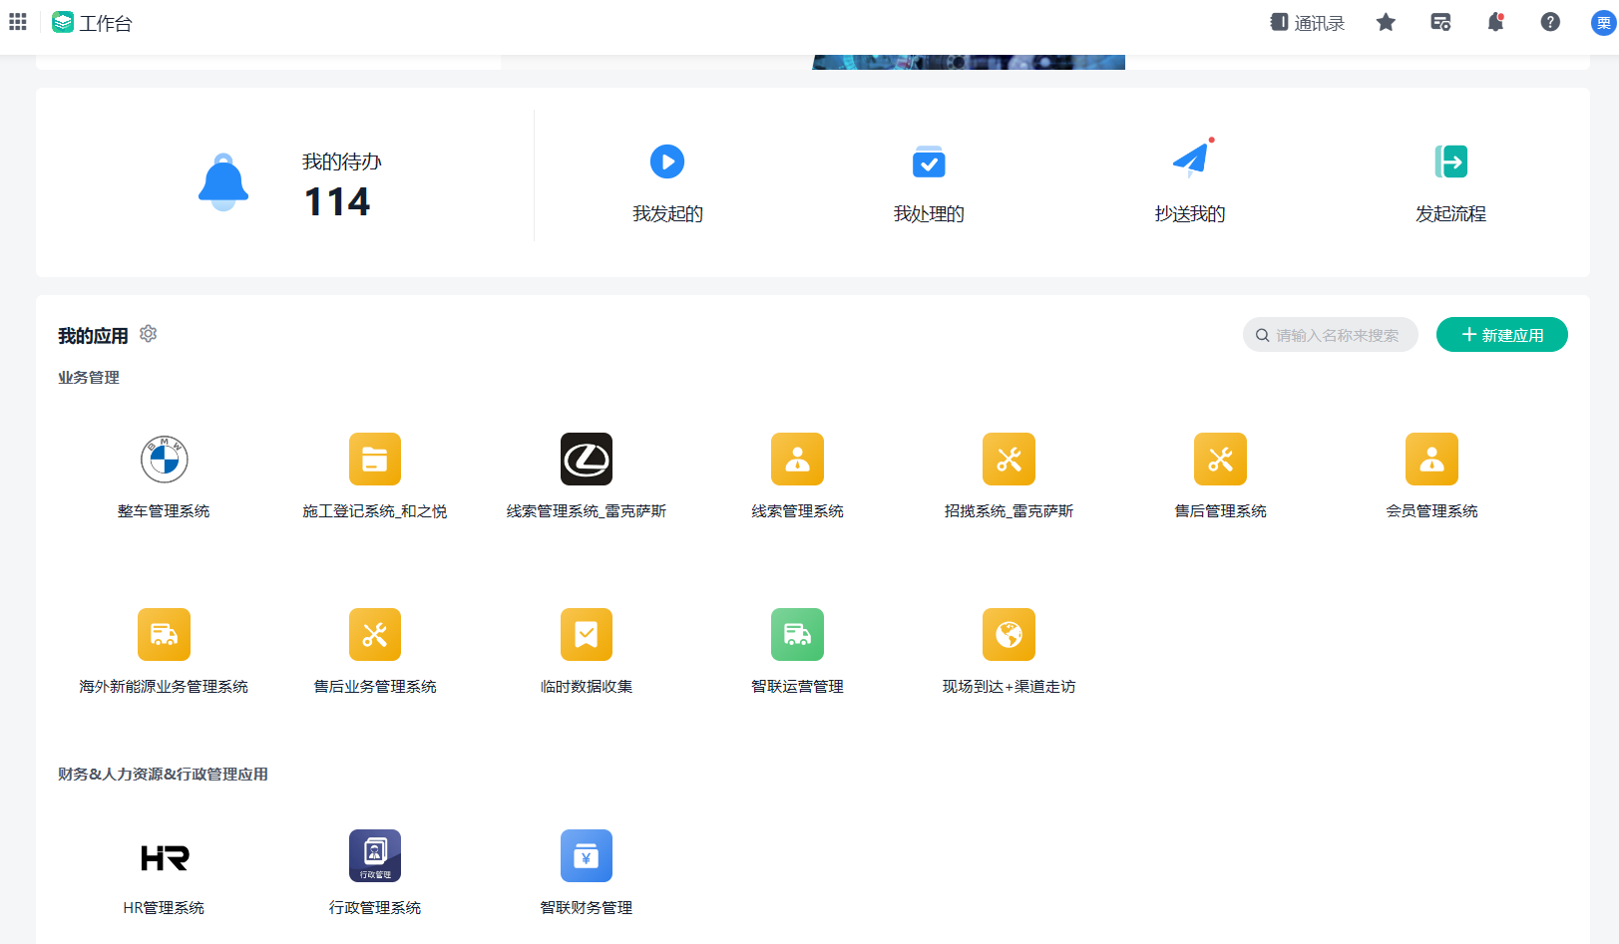Open 海外新能源业务管理系统 app
This screenshot has height=944, width=1619.
pos(164,635)
